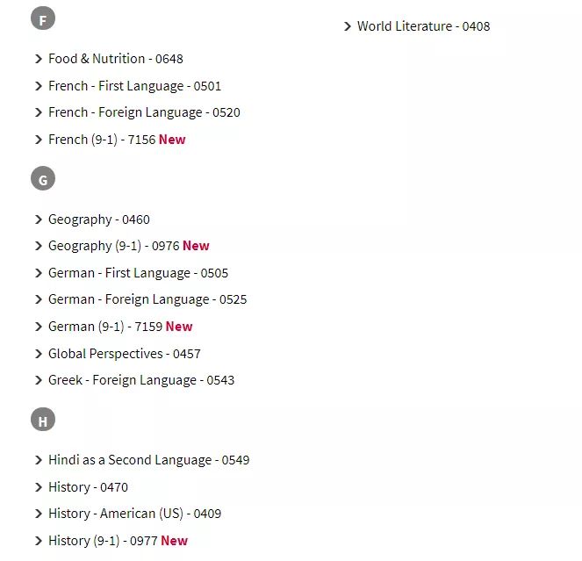Click chevron beside History - 0470
This screenshot has height=561, width=582.
pyautogui.click(x=39, y=487)
